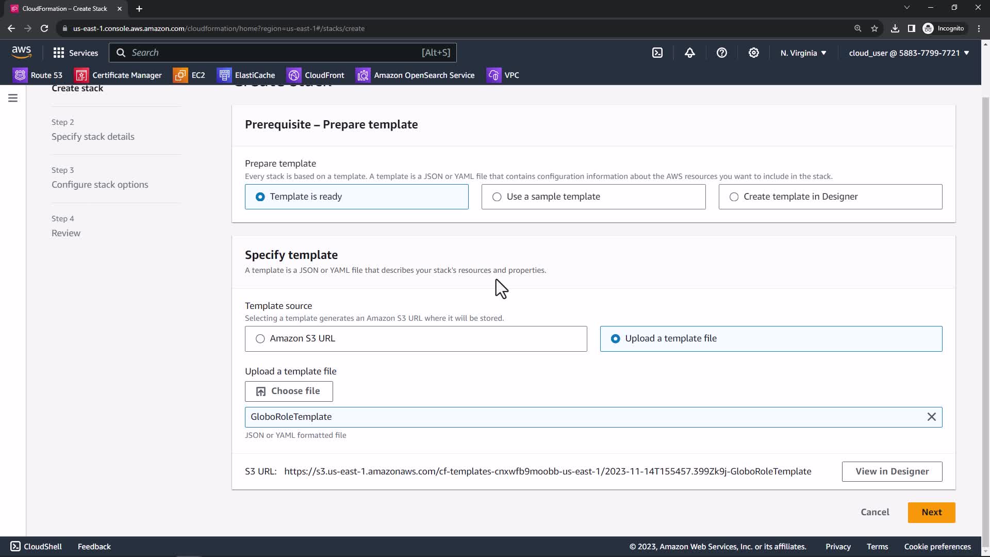Image resolution: width=990 pixels, height=557 pixels.
Task: Expand the side navigation hamburger menu
Action: (x=13, y=98)
